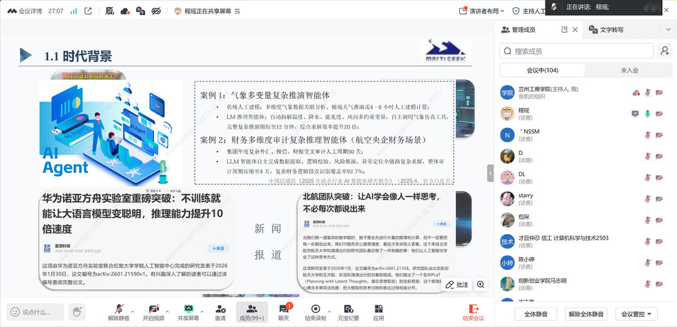Click camera icon for 创新创业学院马志明
The image size is (677, 327).
point(659,284)
